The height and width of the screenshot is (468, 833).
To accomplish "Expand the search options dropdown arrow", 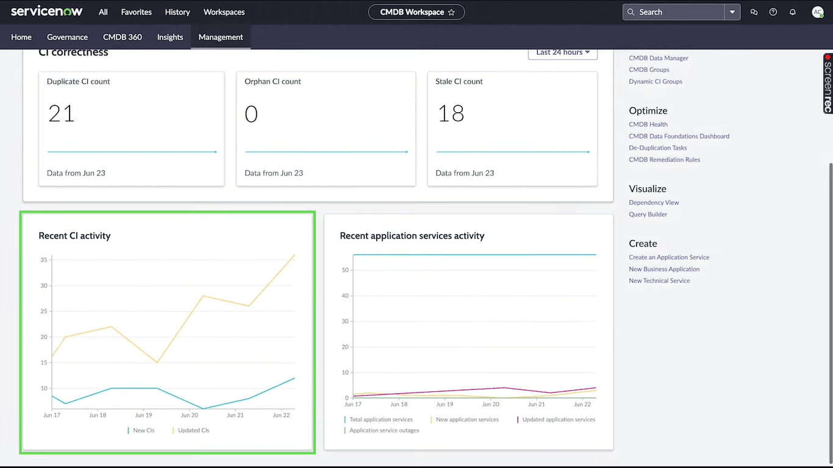I will pos(732,12).
